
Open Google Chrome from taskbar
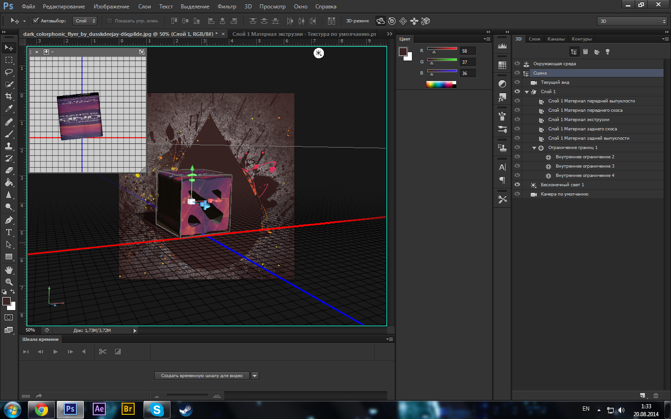(x=41, y=410)
